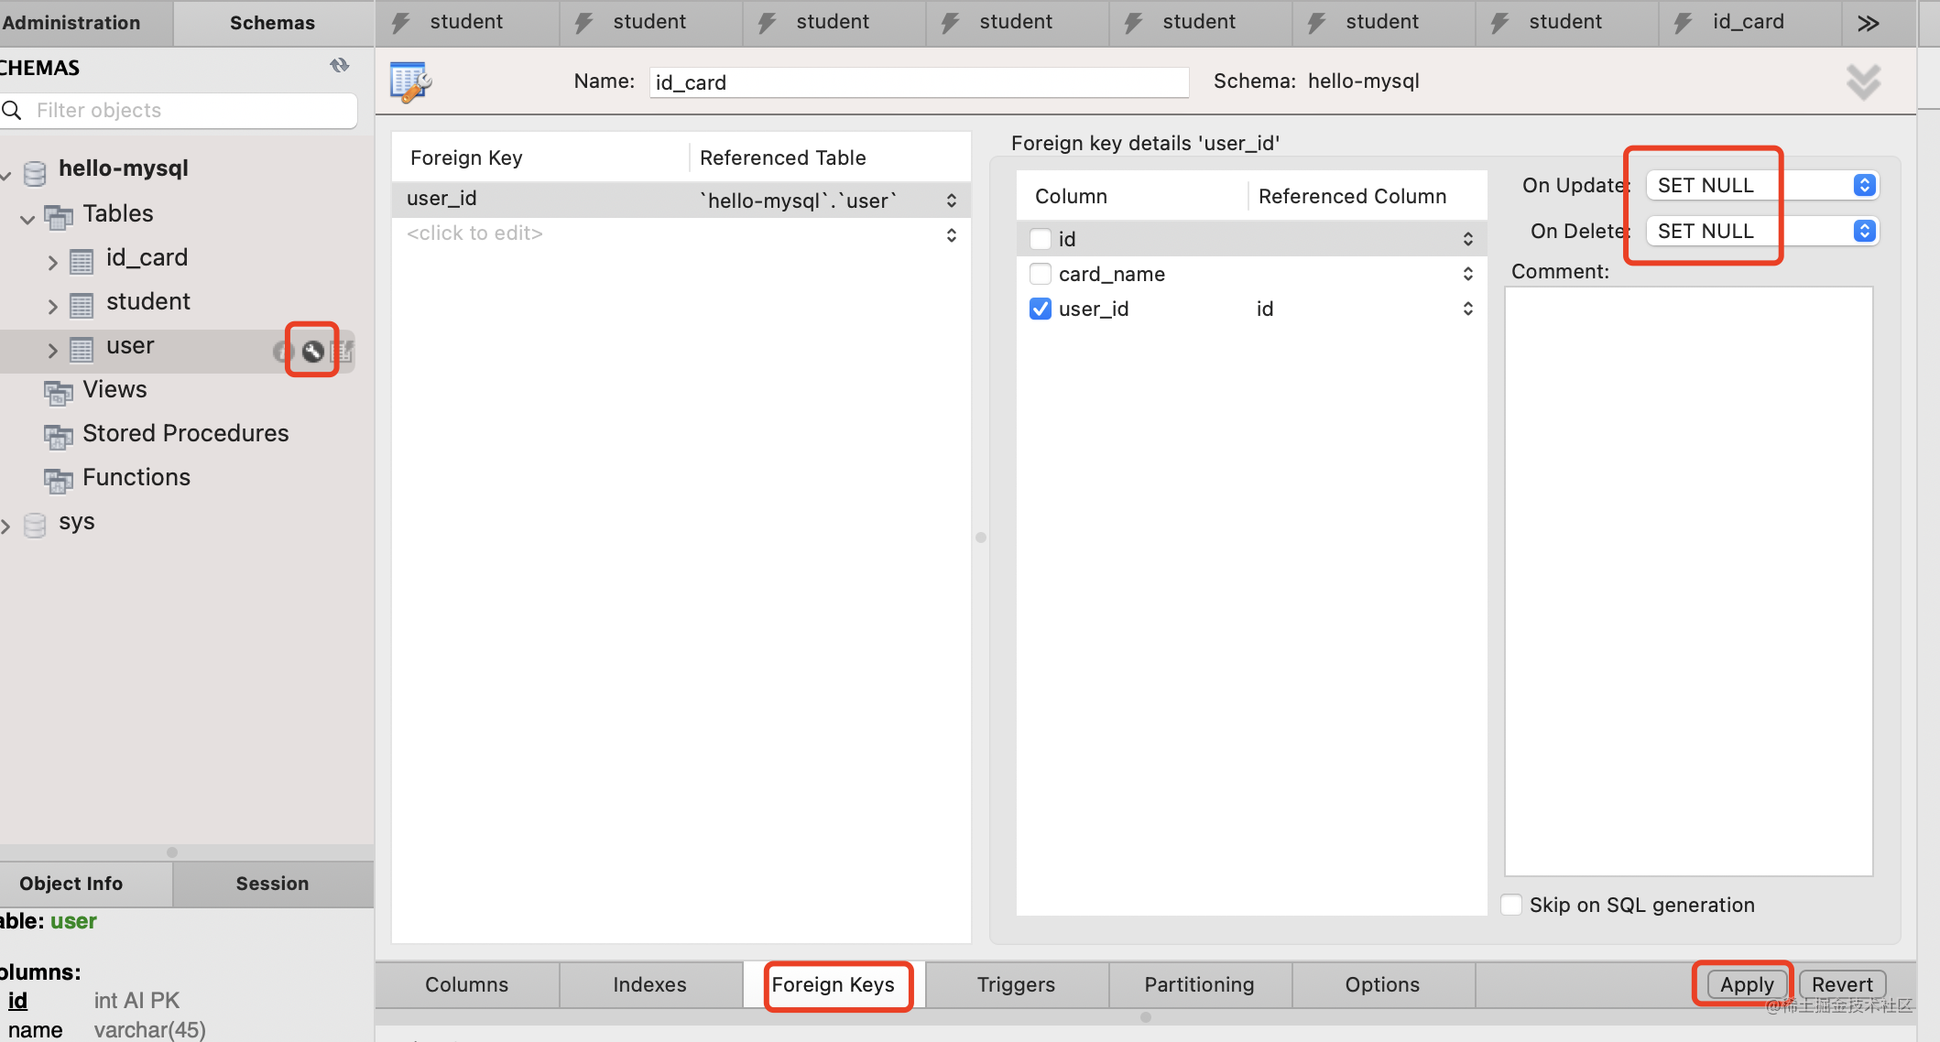1940x1042 pixels.
Task: Click the double-chevron collapse icon beside Schema
Action: click(1863, 82)
